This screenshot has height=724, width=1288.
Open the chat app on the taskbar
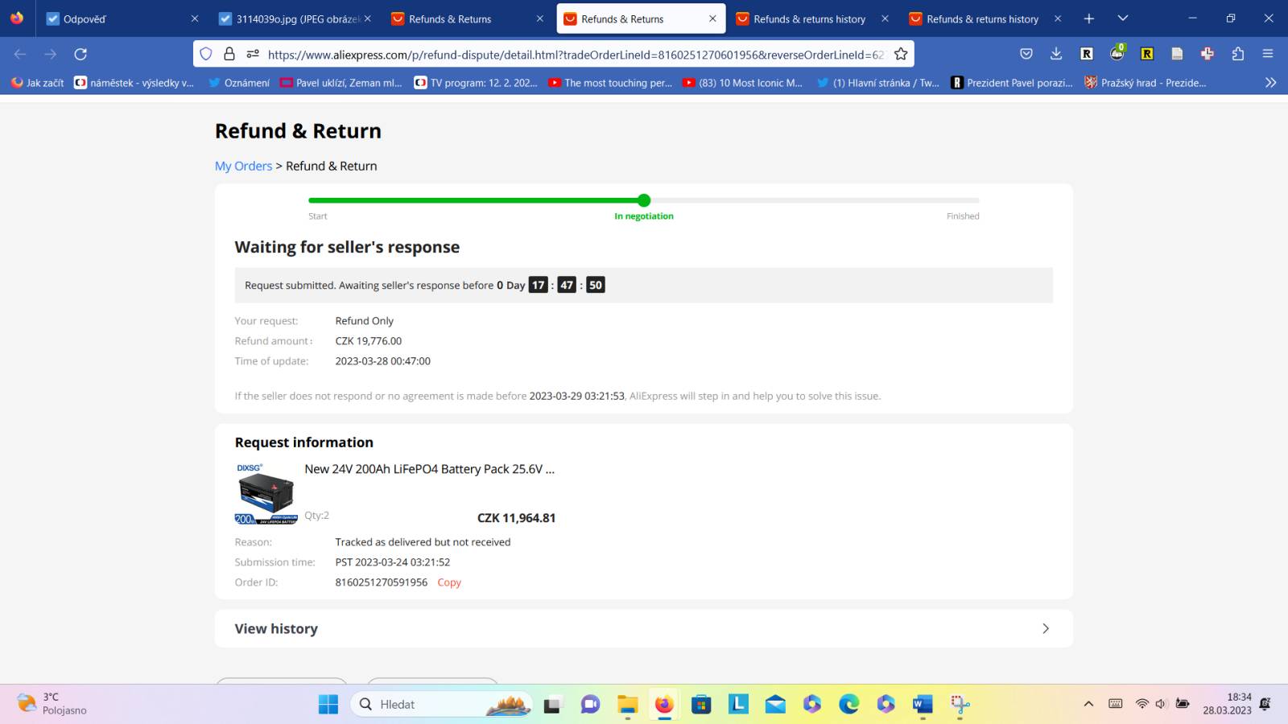point(590,705)
